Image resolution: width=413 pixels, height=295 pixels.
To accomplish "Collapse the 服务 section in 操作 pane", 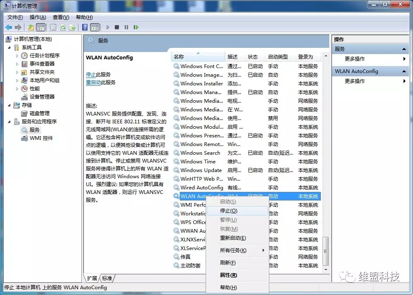I will [404, 49].
